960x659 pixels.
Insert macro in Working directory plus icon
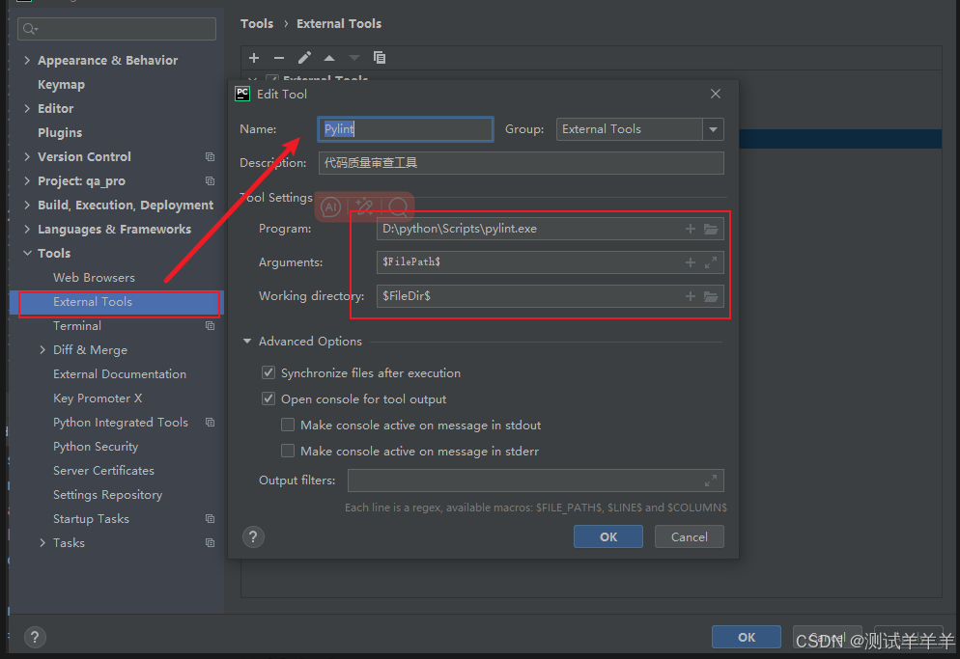pyautogui.click(x=690, y=296)
